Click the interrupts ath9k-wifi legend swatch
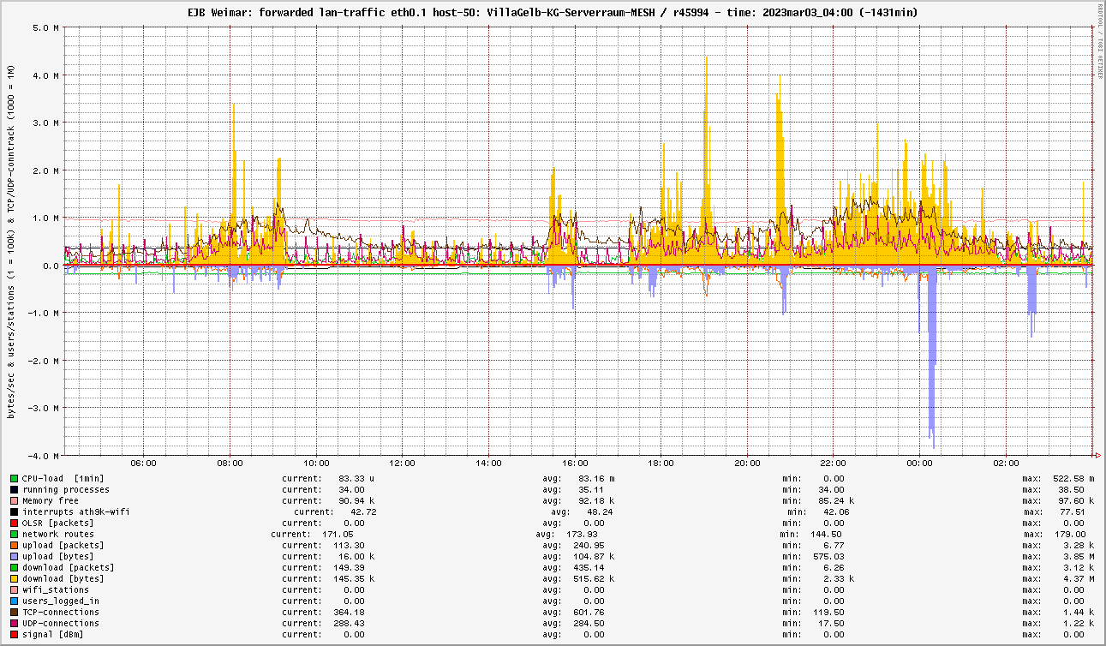Viewport: 1106px width, 646px height. tap(14, 511)
